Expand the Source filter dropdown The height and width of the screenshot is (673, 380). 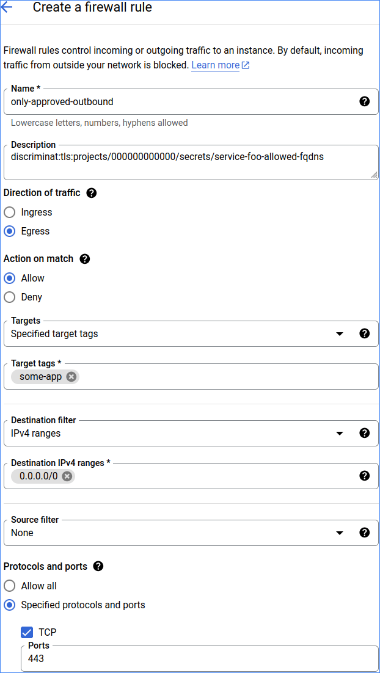coord(340,533)
